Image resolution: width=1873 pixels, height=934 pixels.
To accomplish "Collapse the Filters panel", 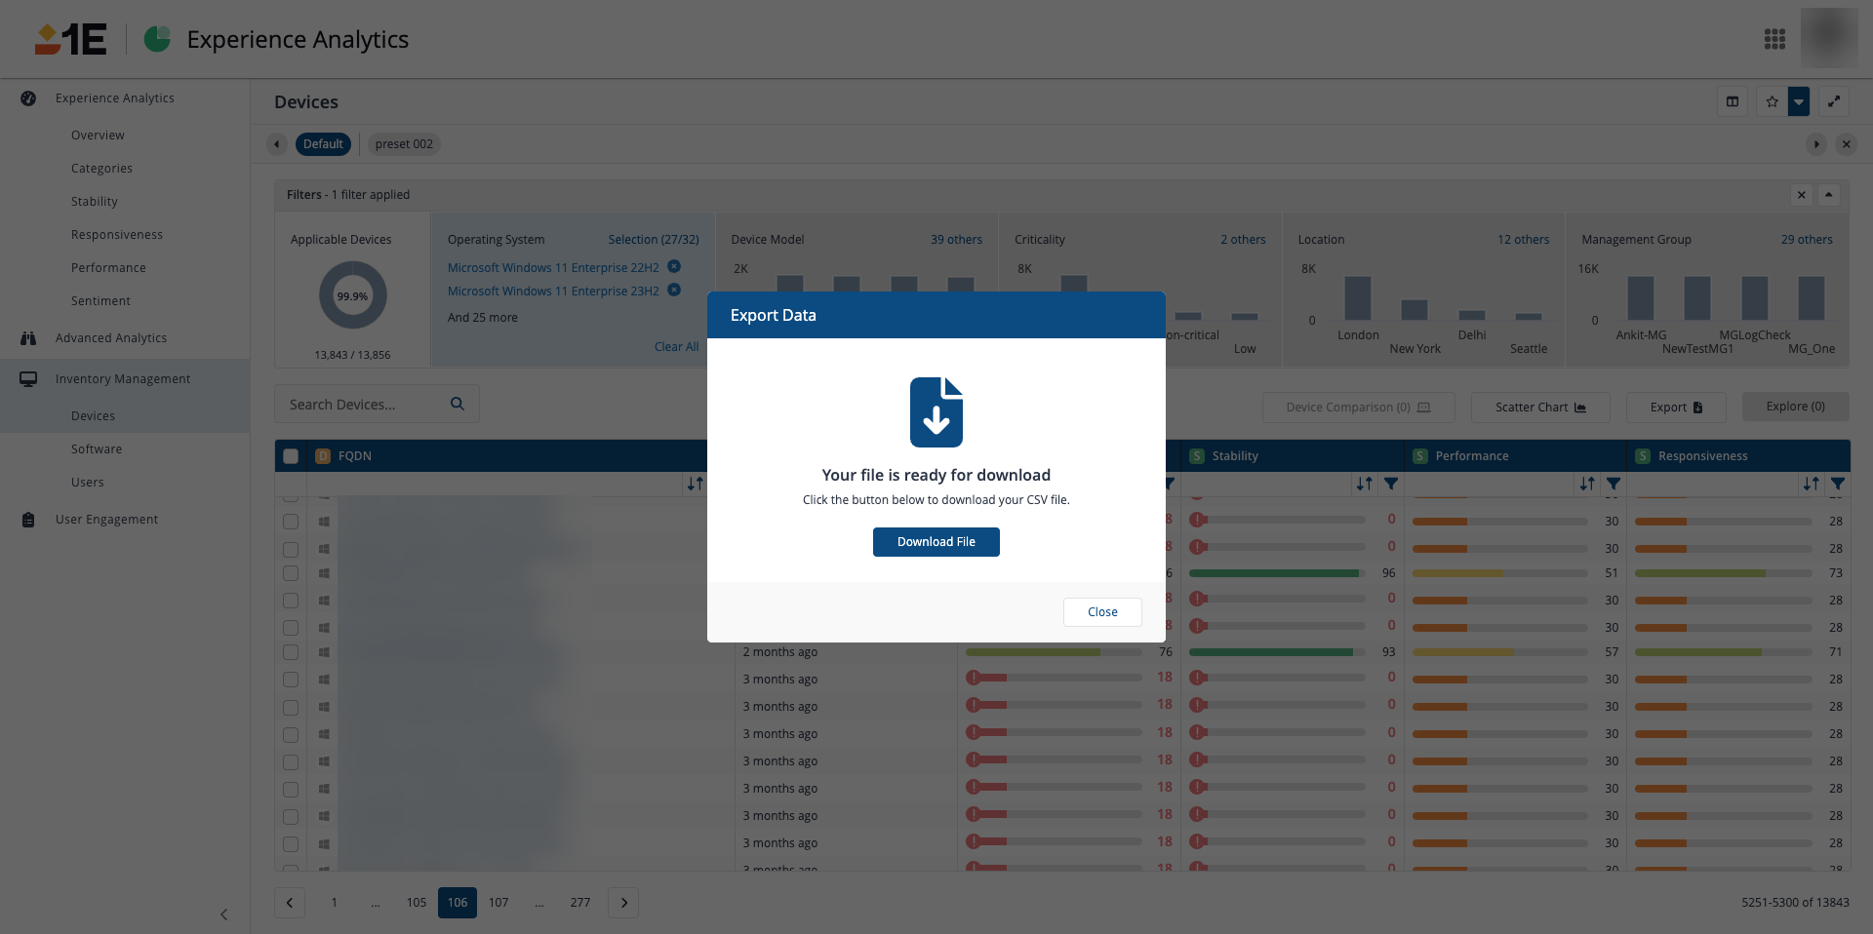I will 1829,195.
